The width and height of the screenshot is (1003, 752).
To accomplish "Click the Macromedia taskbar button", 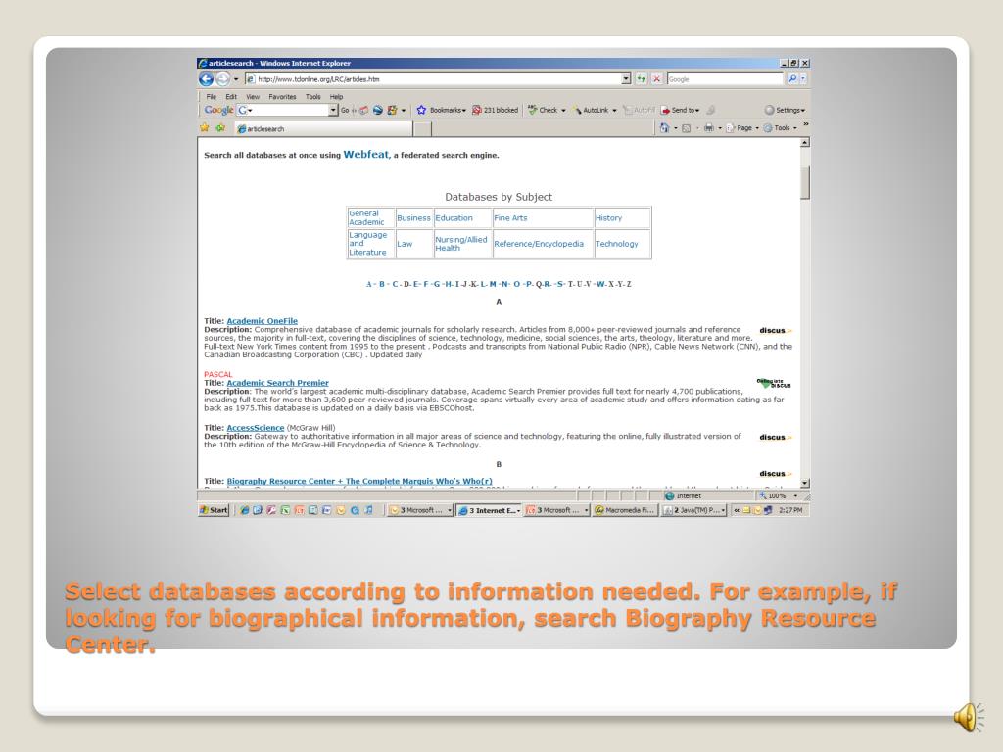I will [x=625, y=510].
